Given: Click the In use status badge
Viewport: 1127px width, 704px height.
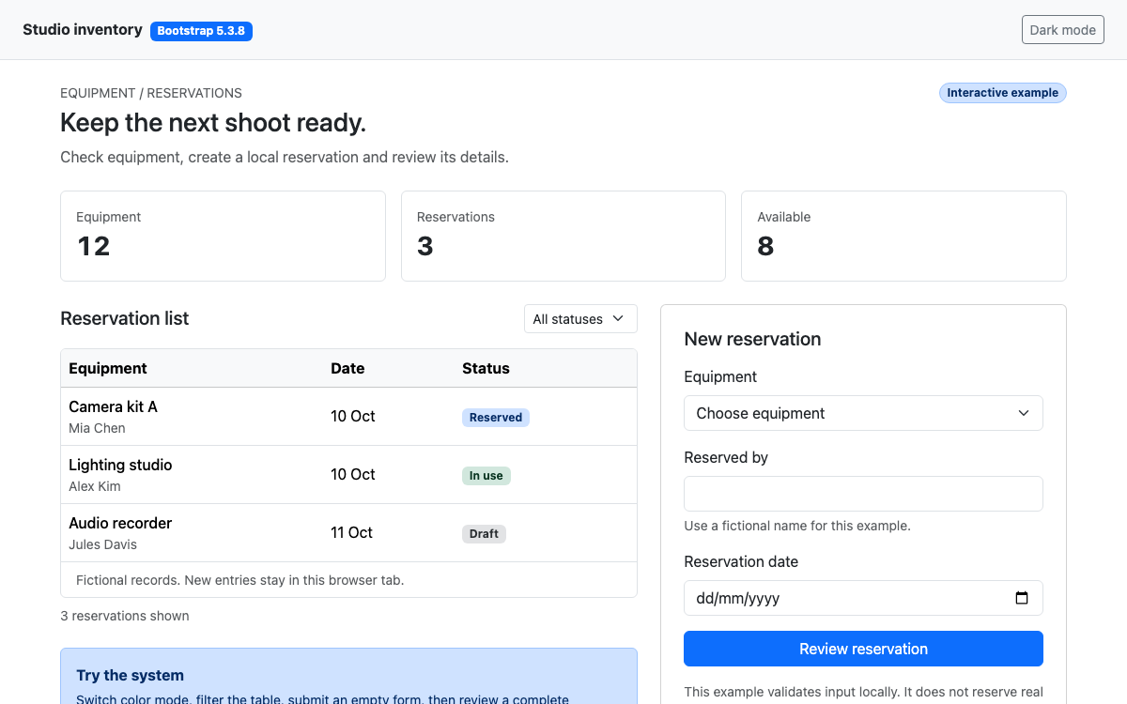Looking at the screenshot, I should [486, 476].
